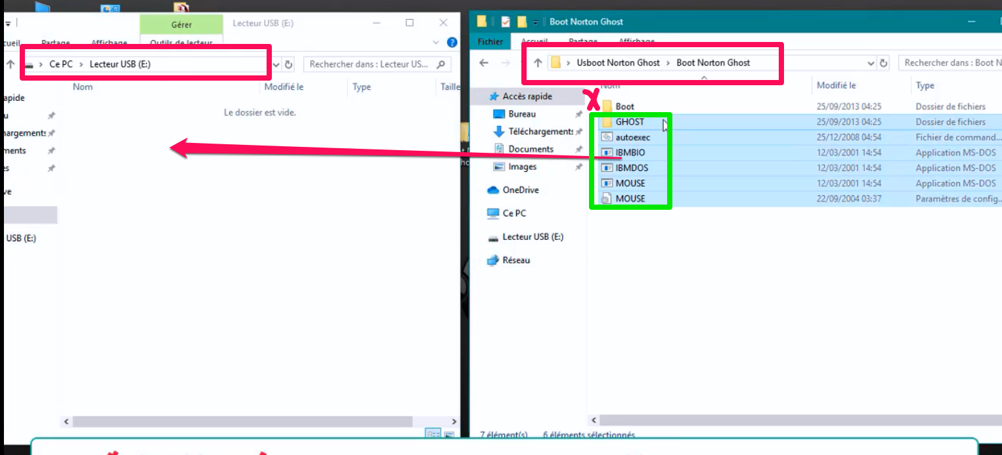Click the Boot folder icon

coord(607,106)
